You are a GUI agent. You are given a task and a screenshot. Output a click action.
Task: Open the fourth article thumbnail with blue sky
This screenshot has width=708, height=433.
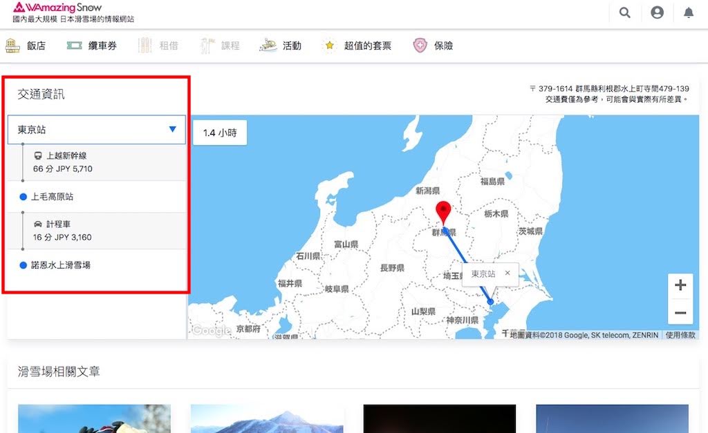point(613,418)
